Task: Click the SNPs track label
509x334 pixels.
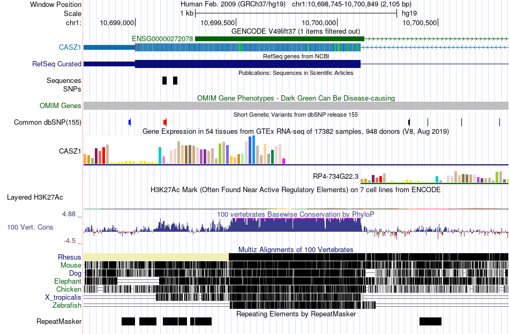Action: (x=72, y=89)
